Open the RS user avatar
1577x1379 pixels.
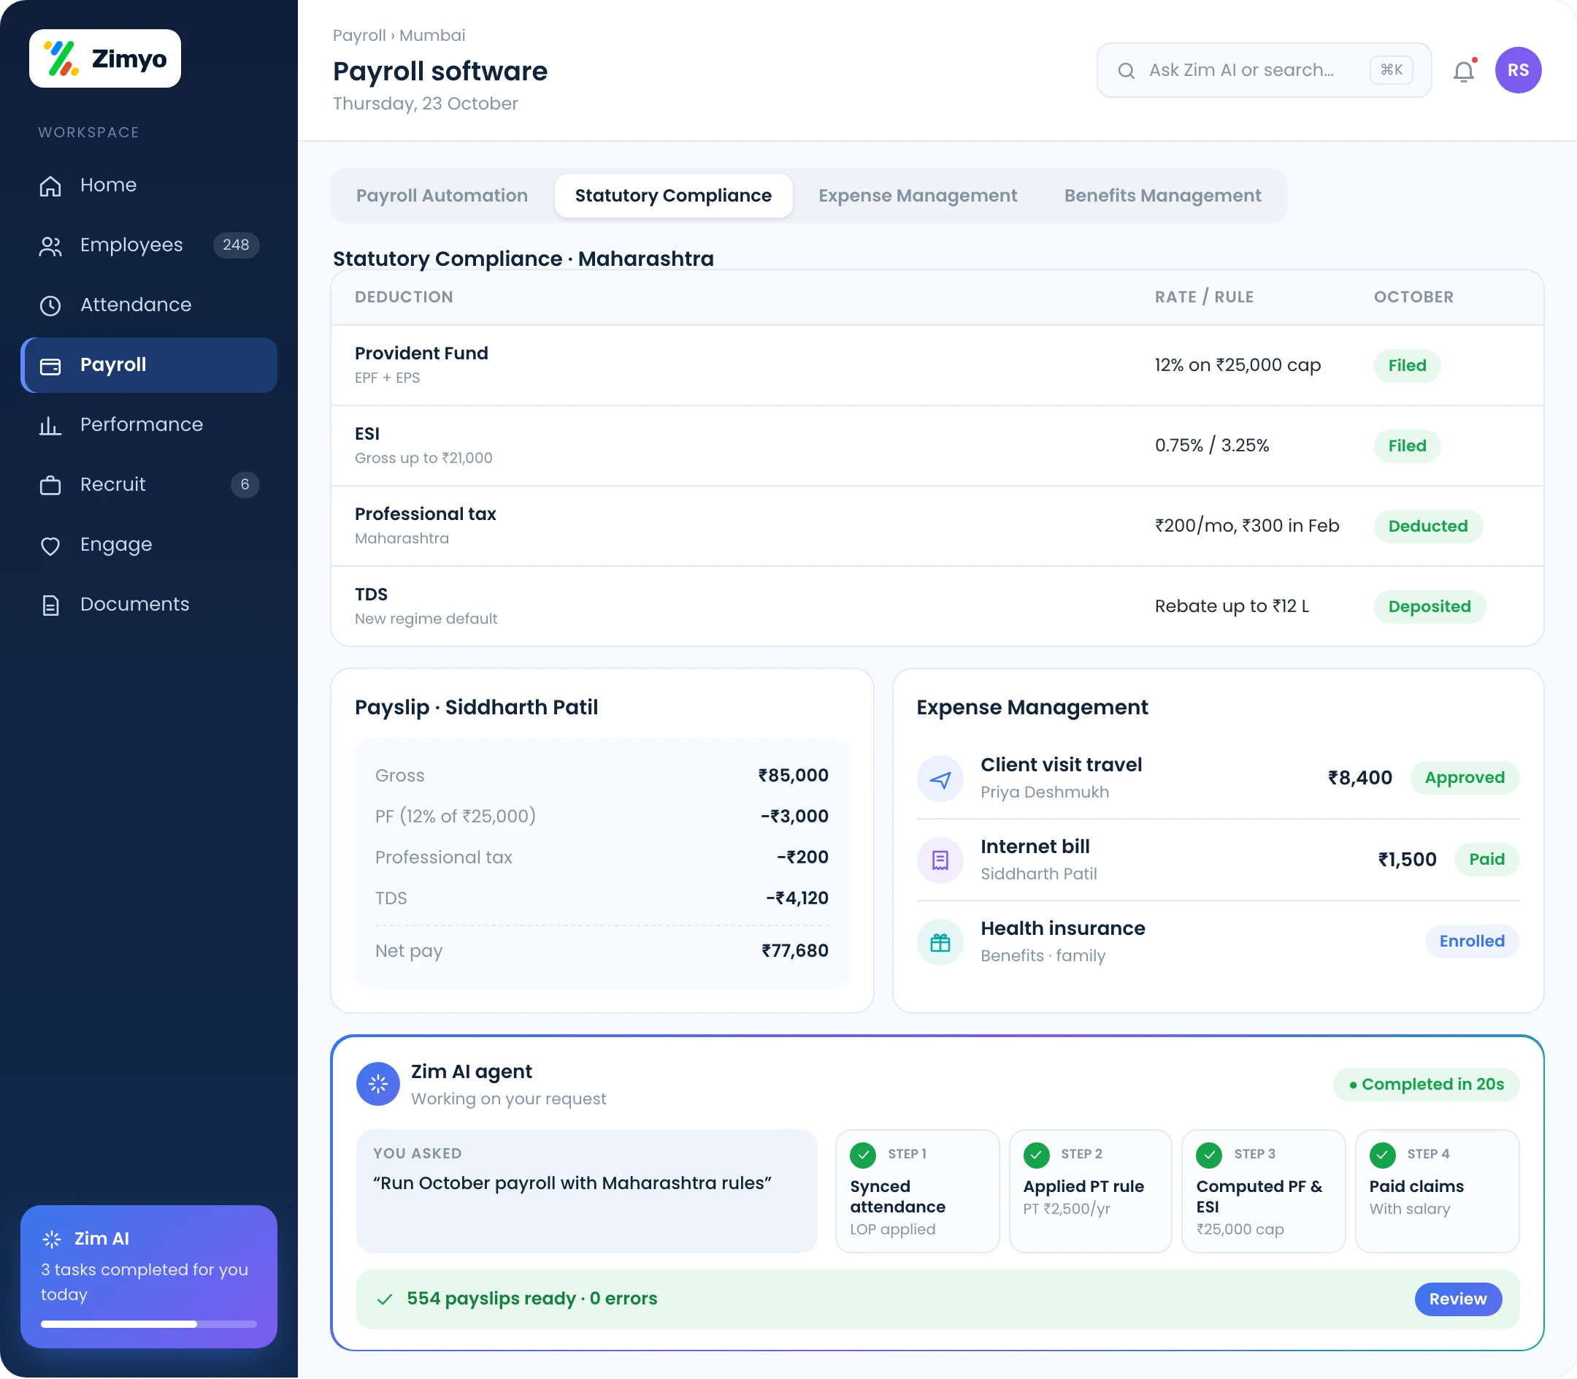tap(1518, 70)
